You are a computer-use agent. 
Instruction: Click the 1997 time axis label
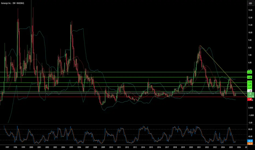pyautogui.click(x=7, y=147)
